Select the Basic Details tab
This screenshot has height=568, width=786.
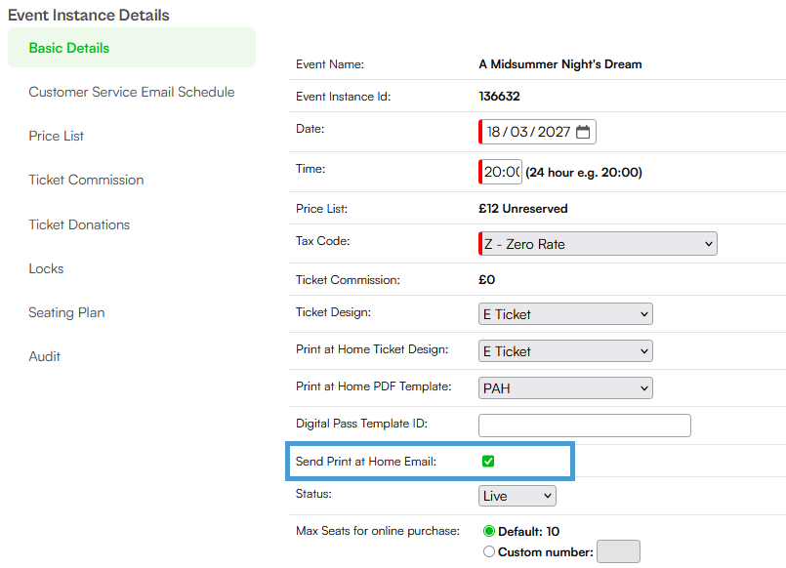point(132,48)
